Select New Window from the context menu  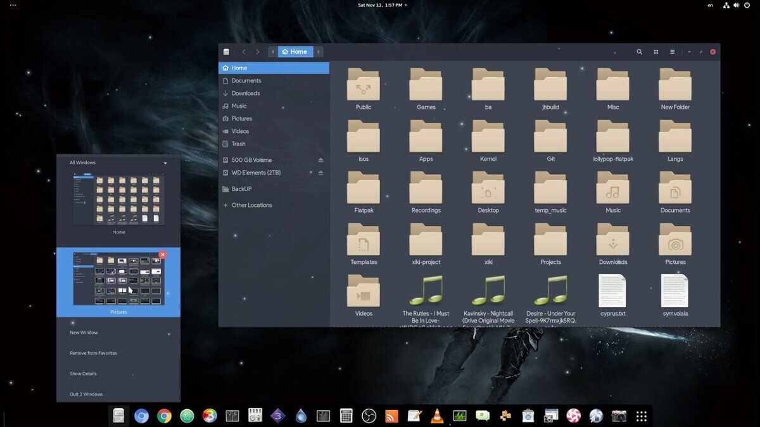pos(84,333)
